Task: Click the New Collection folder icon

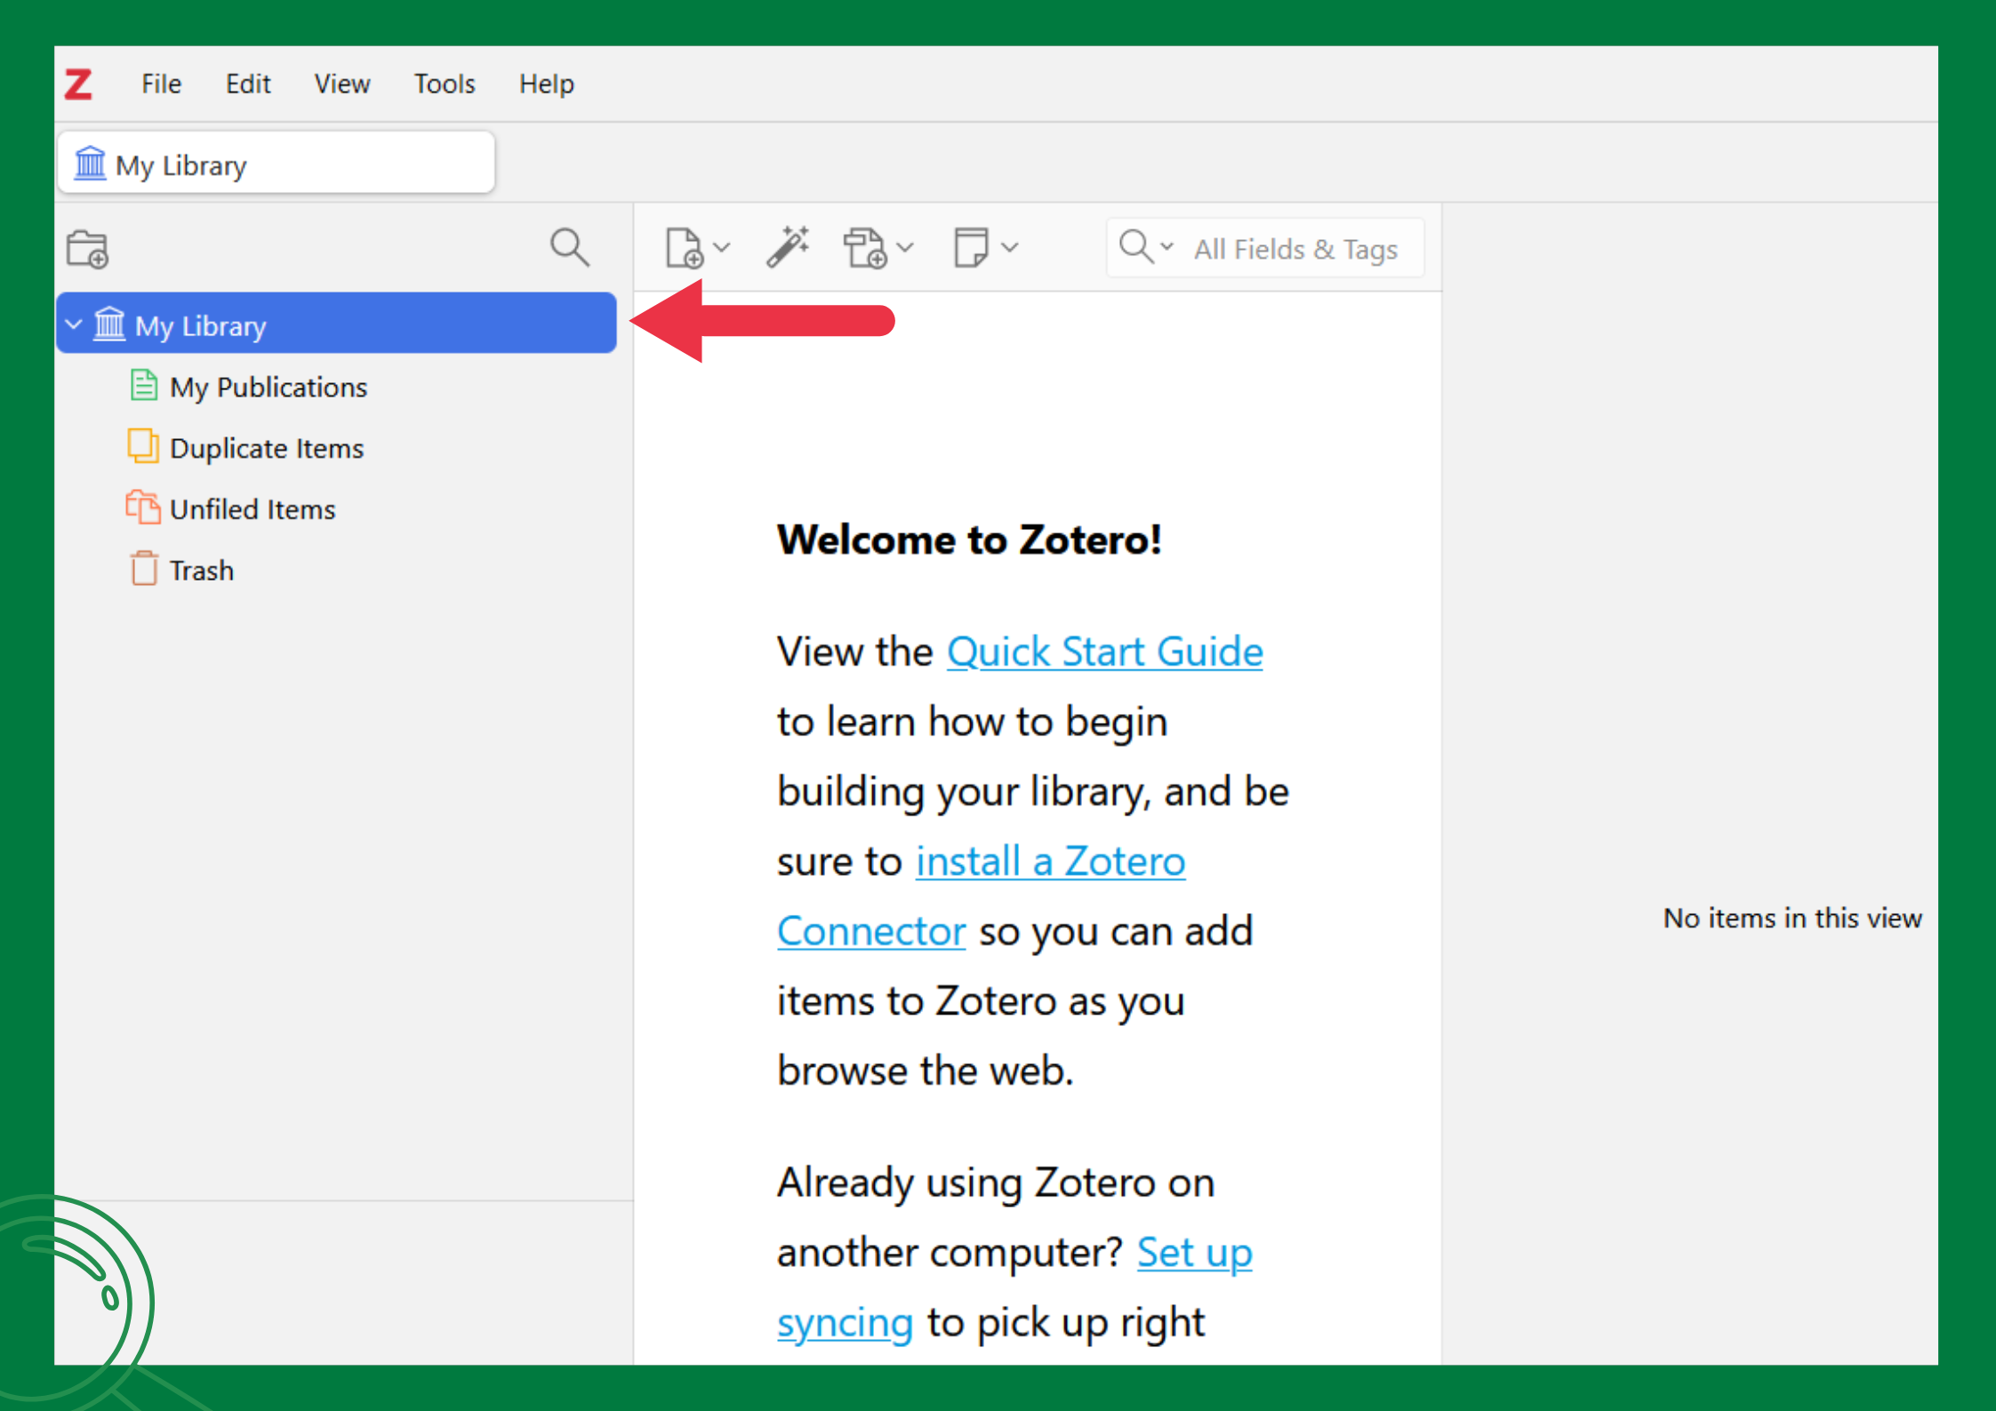Action: pos(87,249)
